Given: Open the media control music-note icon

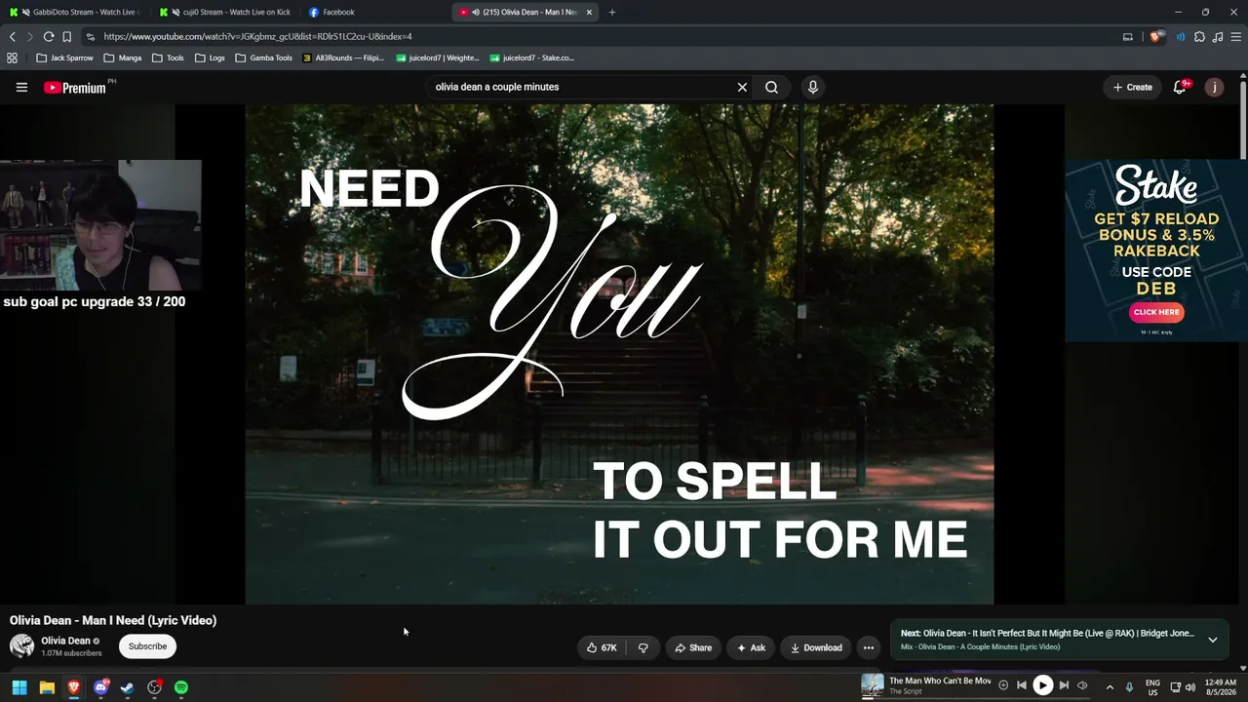Looking at the screenshot, I should tap(1218, 36).
